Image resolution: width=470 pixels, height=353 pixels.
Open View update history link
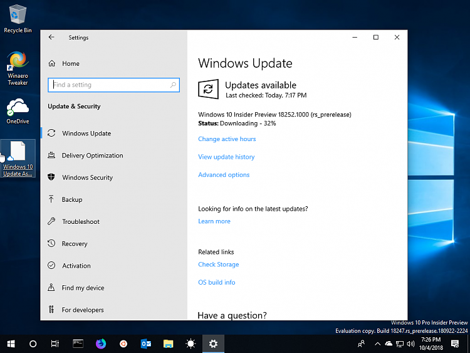(x=226, y=157)
